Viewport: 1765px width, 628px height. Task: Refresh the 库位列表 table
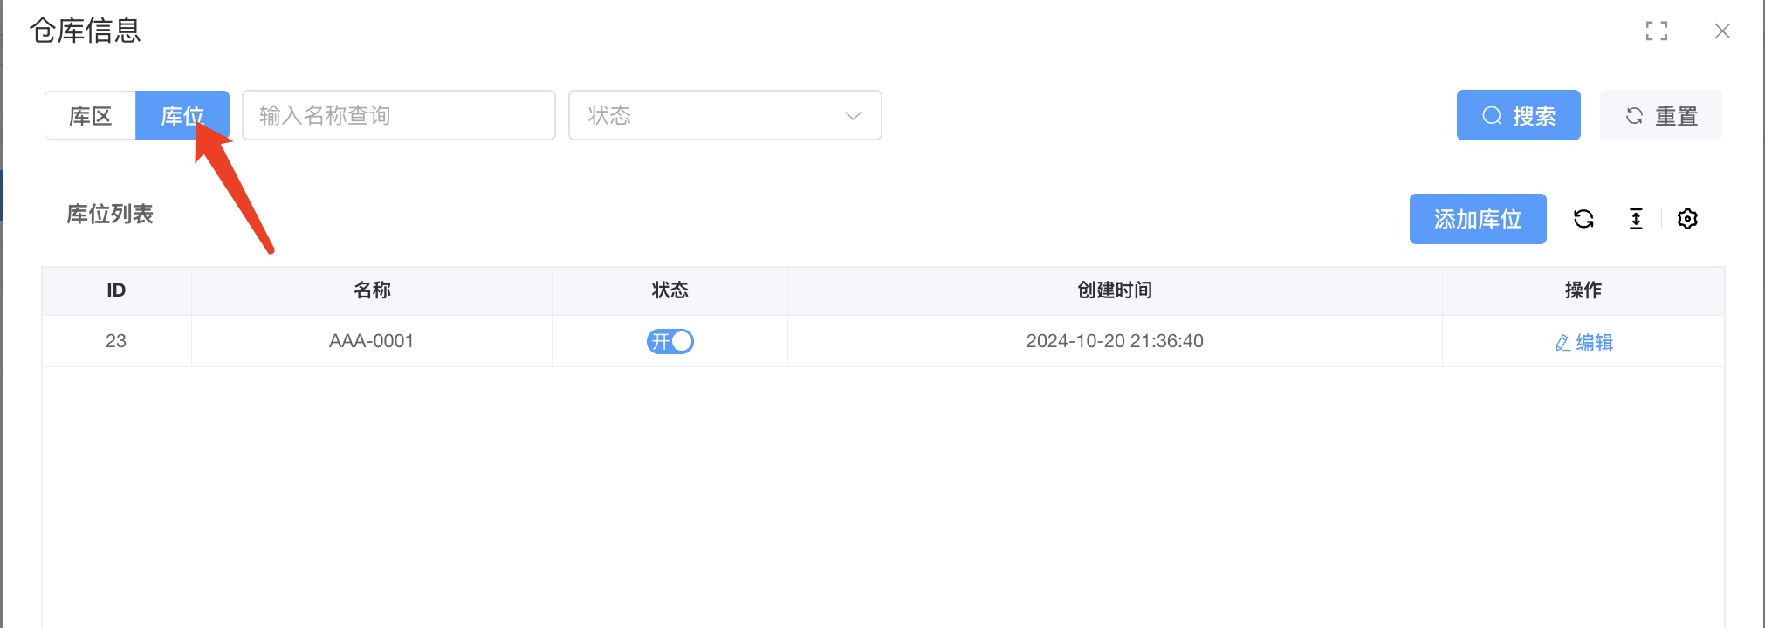point(1583,219)
